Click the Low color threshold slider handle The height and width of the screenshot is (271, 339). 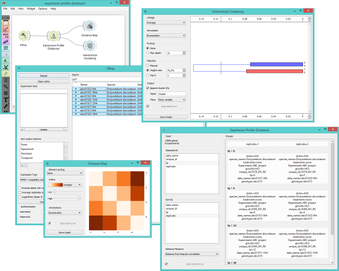tap(54, 191)
